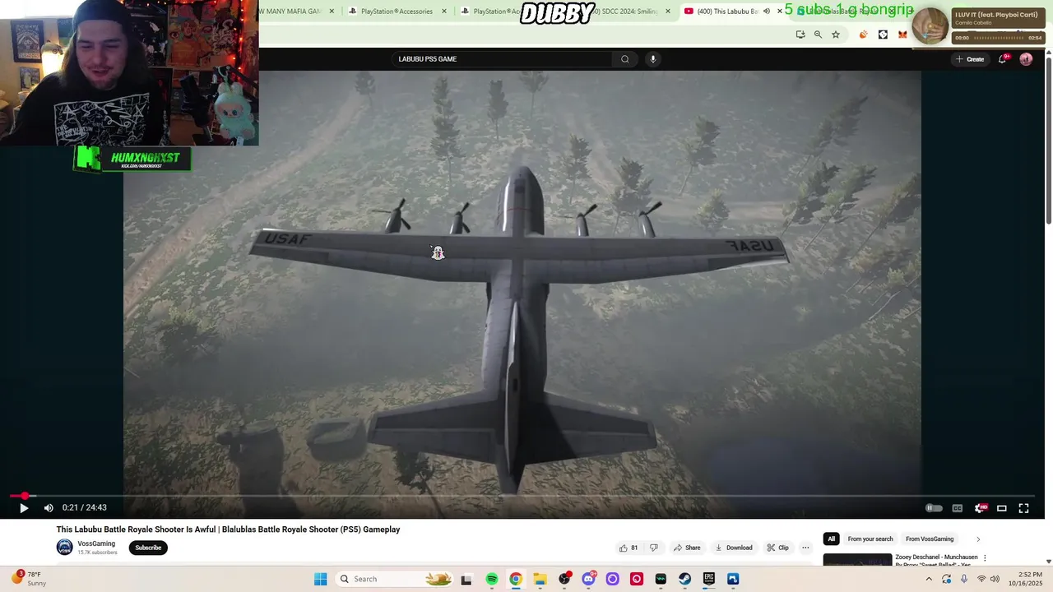Image resolution: width=1053 pixels, height=592 pixels.
Task: Select 'From VossGaming' chip
Action: click(930, 539)
